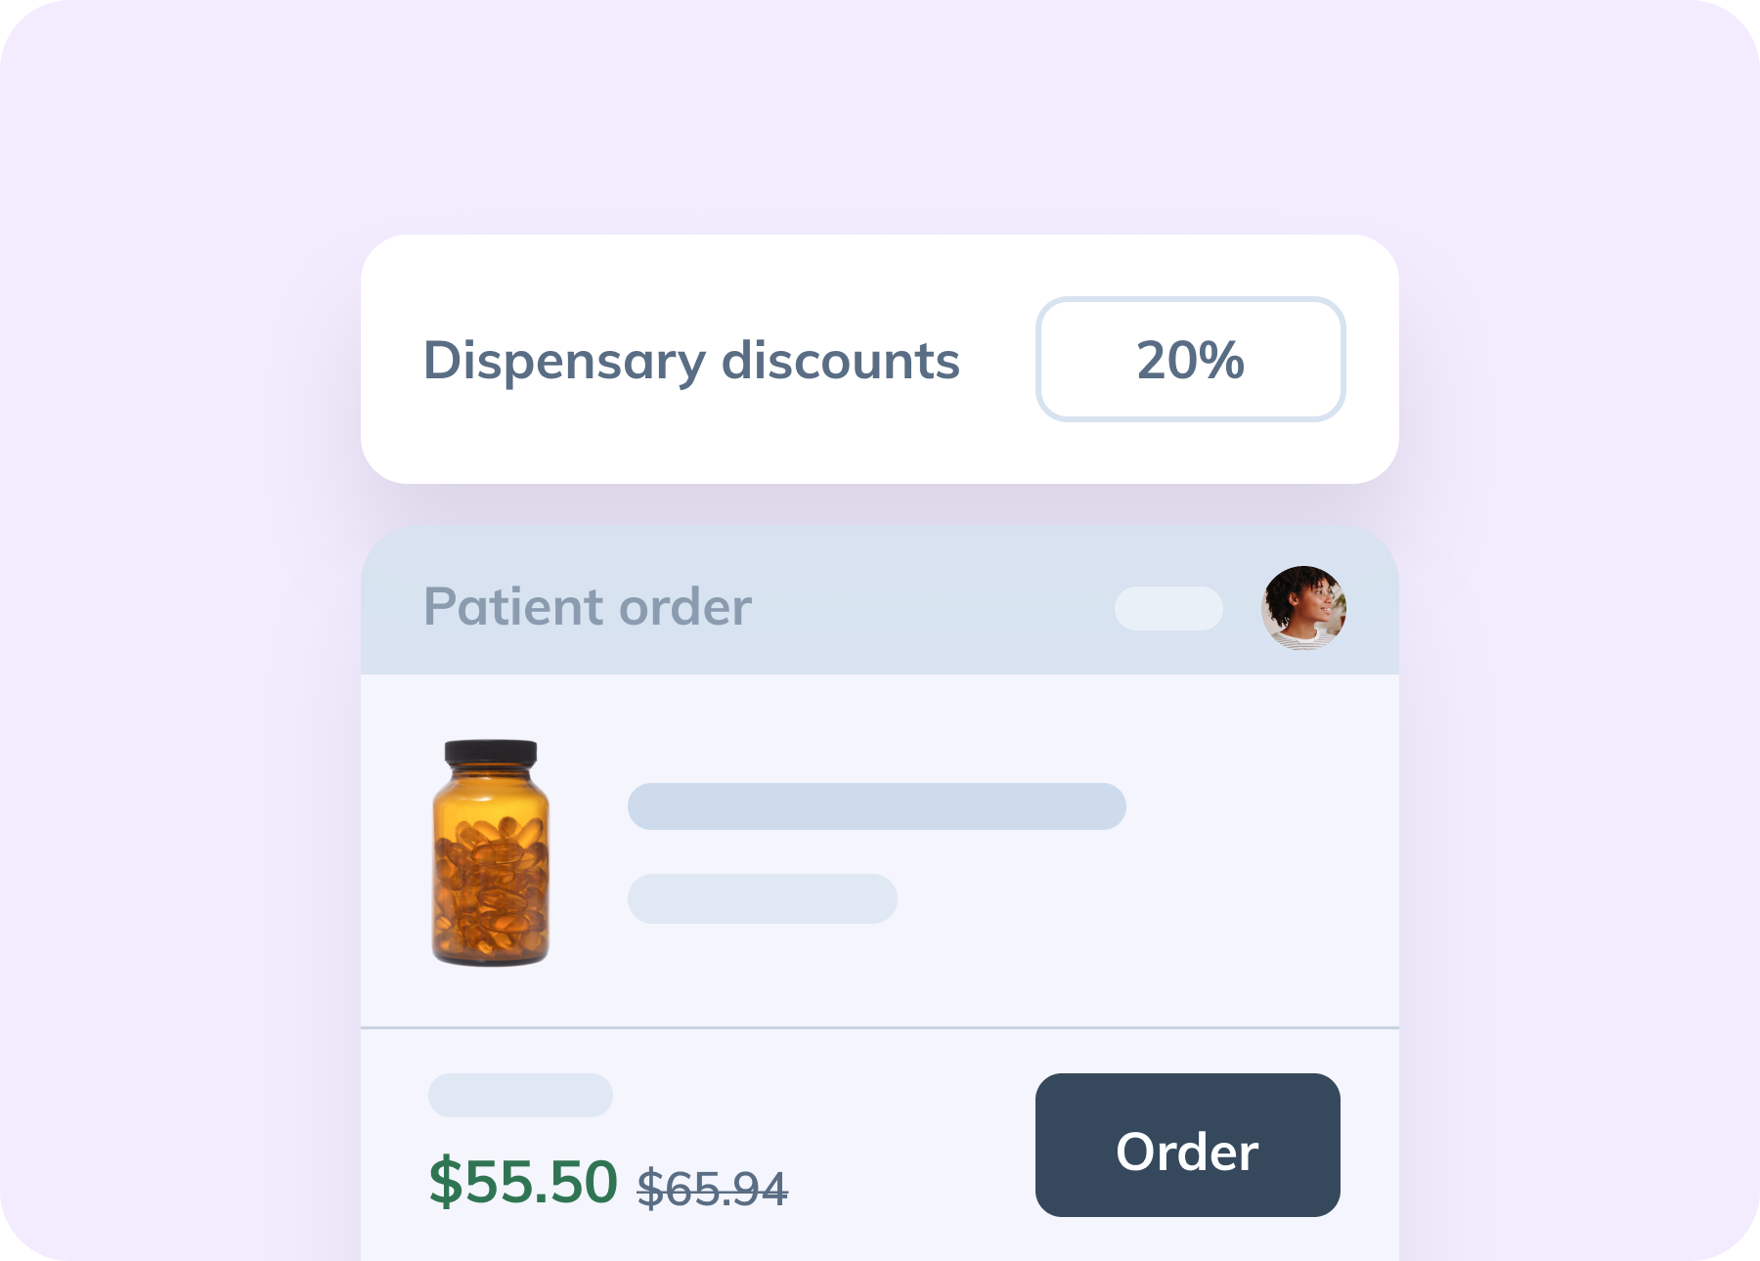This screenshot has height=1261, width=1760.
Task: Click the black cap of the bottle
Action: coord(491,752)
